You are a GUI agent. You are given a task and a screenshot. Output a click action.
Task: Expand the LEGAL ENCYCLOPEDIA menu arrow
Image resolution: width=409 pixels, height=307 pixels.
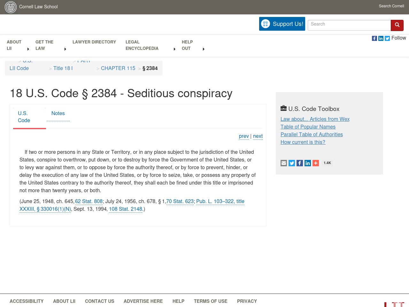(x=174, y=49)
